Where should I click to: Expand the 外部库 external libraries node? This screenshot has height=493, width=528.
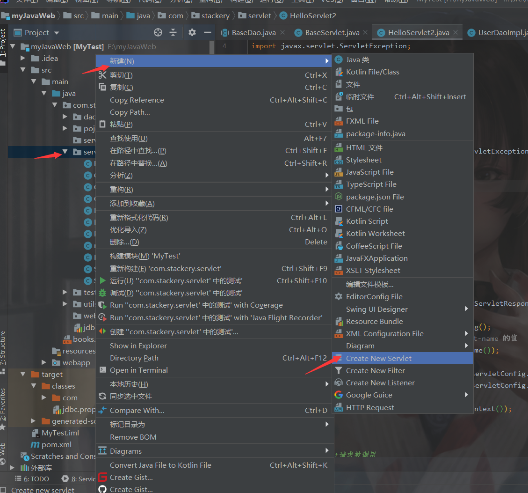[12, 468]
